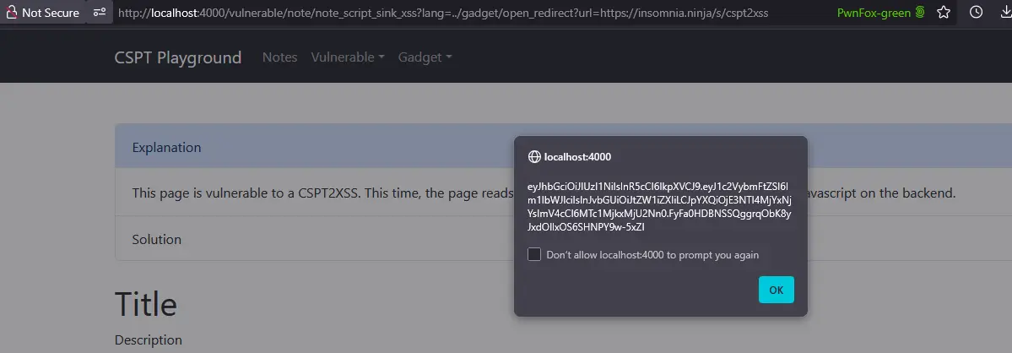
Task: Click the JWT token text in the alert
Action: (x=659, y=206)
